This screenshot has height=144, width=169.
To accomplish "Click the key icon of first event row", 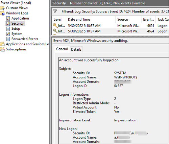I will [55, 26].
